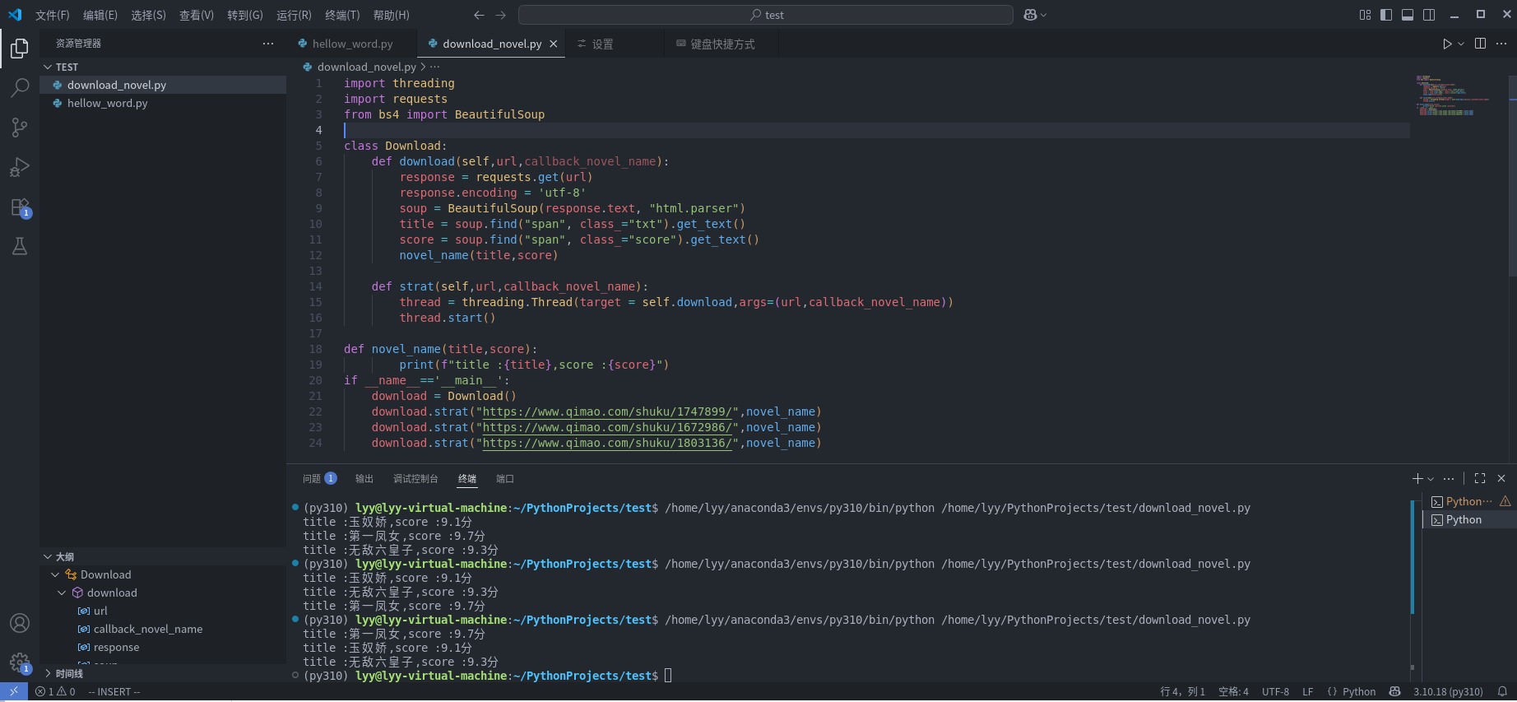Split the editor to the right

click(x=1480, y=44)
